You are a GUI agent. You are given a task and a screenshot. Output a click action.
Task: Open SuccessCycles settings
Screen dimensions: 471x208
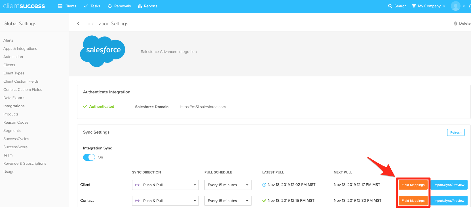click(16, 139)
